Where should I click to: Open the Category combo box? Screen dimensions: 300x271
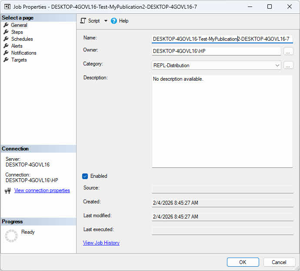217,65
